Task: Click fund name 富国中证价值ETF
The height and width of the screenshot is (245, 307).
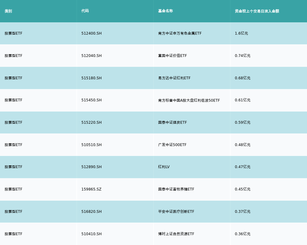Action: (x=173, y=56)
